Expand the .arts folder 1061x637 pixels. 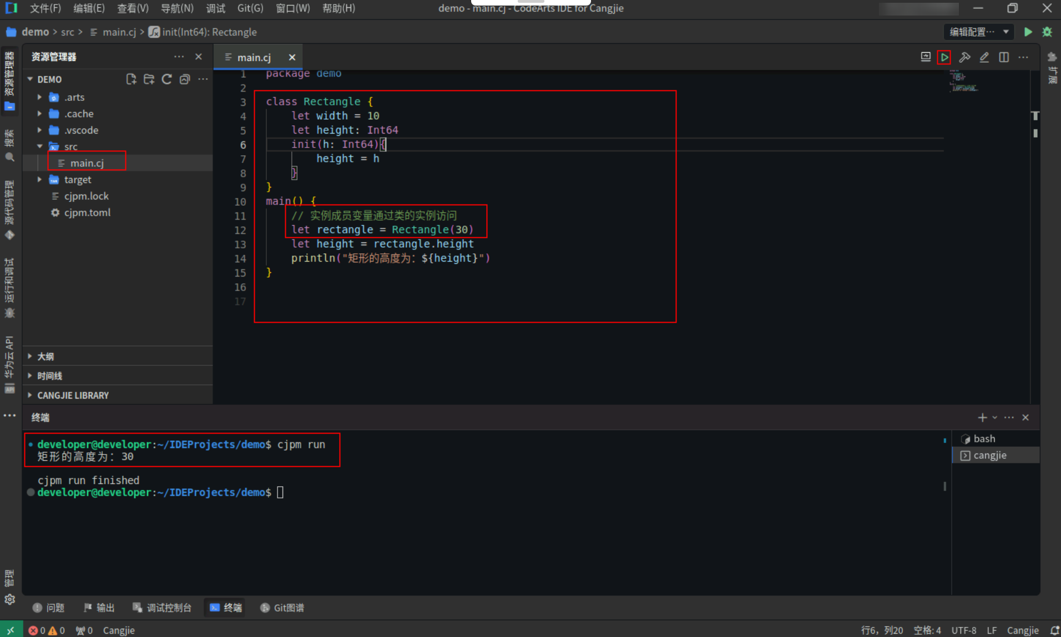tap(40, 97)
